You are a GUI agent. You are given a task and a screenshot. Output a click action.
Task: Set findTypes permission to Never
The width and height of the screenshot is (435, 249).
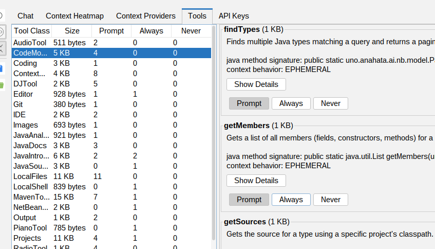[x=331, y=103]
